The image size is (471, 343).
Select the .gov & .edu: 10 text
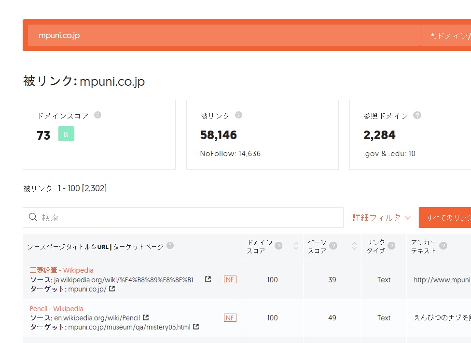(389, 154)
